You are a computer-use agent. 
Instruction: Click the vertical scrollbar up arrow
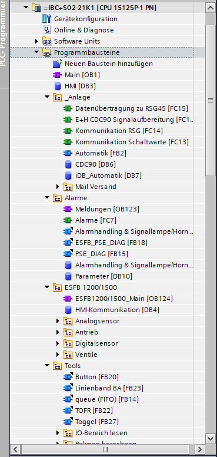(x=211, y=8)
